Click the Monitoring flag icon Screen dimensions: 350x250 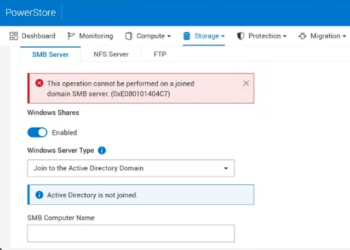[x=71, y=36]
